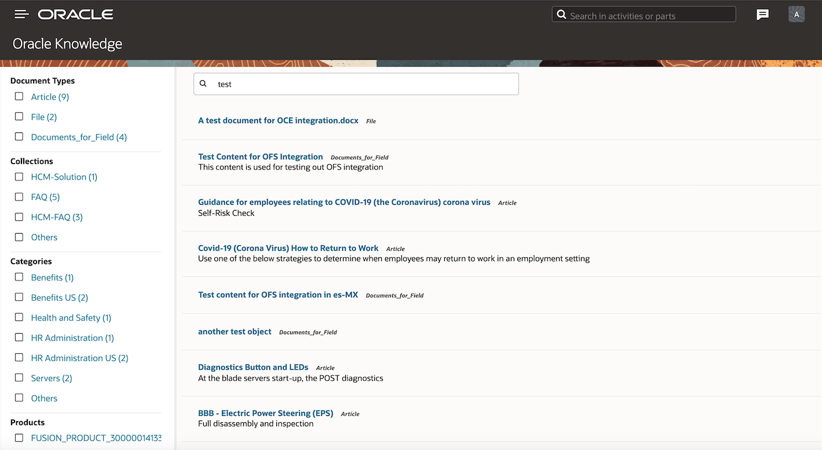Click the Documents_for_Field tag beside 'another test object'

[x=308, y=333]
